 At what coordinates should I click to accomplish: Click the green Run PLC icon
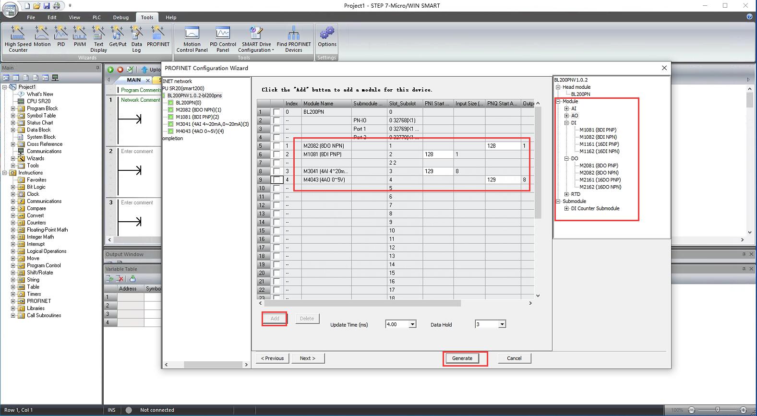tap(110, 70)
